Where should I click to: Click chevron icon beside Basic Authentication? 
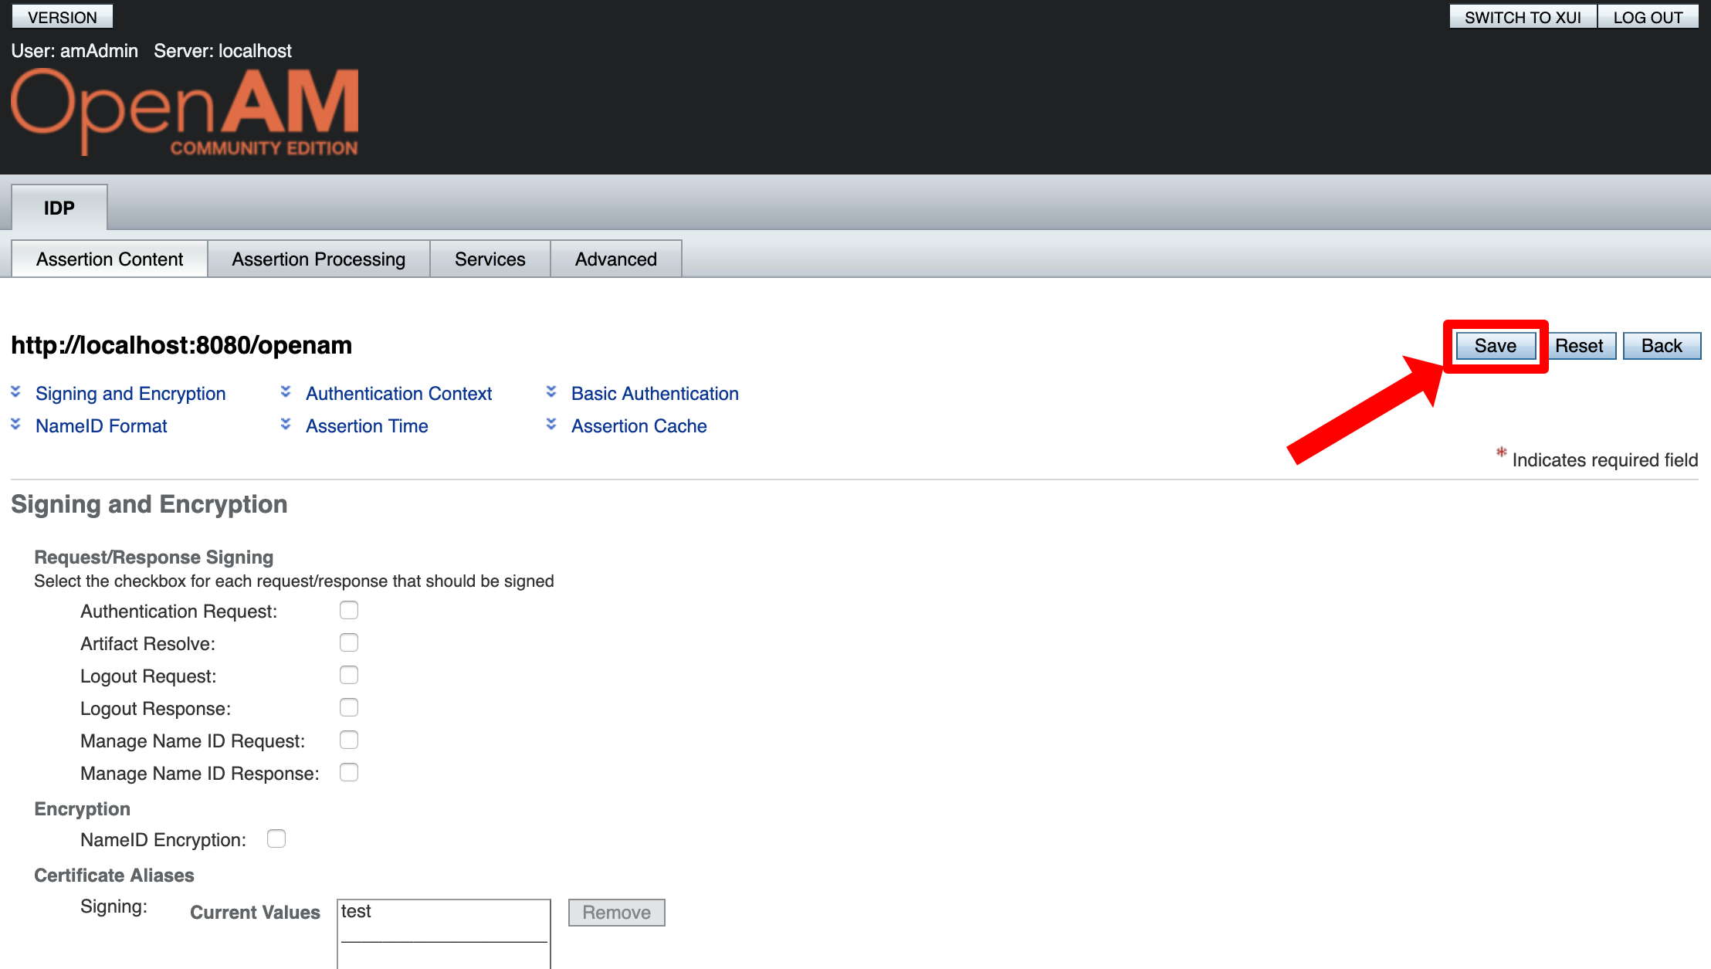pyautogui.click(x=551, y=392)
